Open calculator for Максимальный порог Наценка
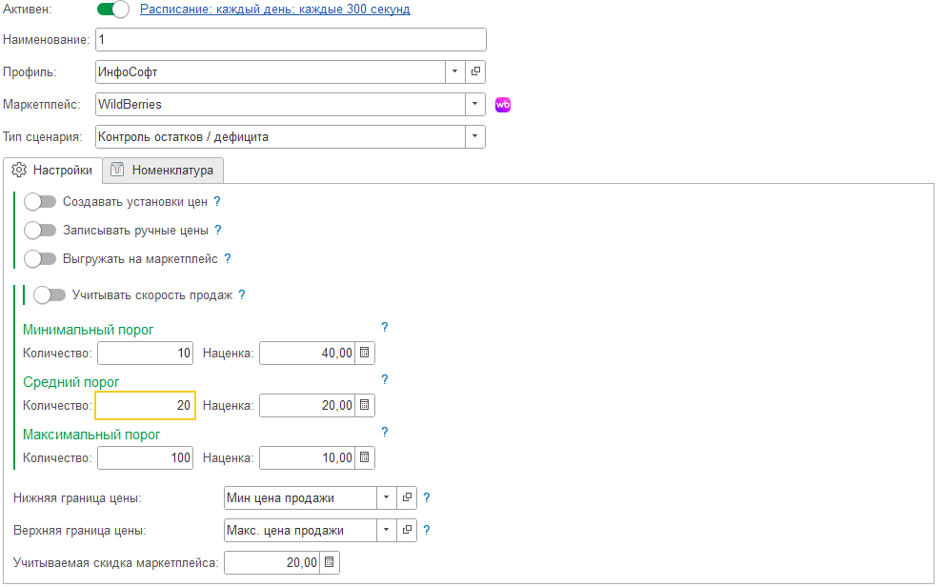Screen dimensions: 944x587 [364, 457]
